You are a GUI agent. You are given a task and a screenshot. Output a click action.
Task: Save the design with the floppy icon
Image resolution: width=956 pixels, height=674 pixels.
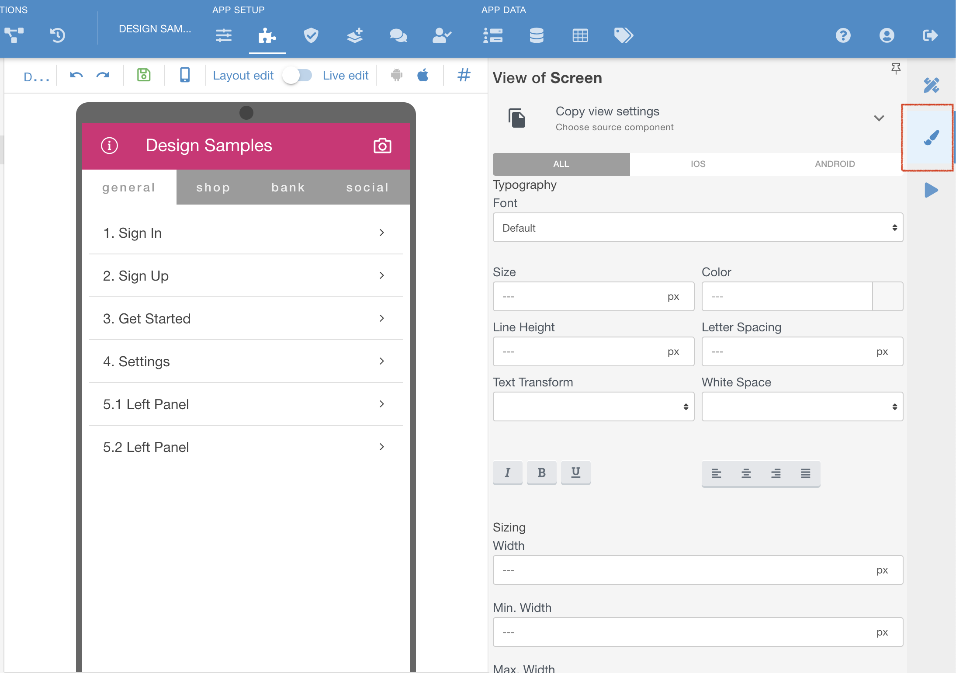coord(144,75)
